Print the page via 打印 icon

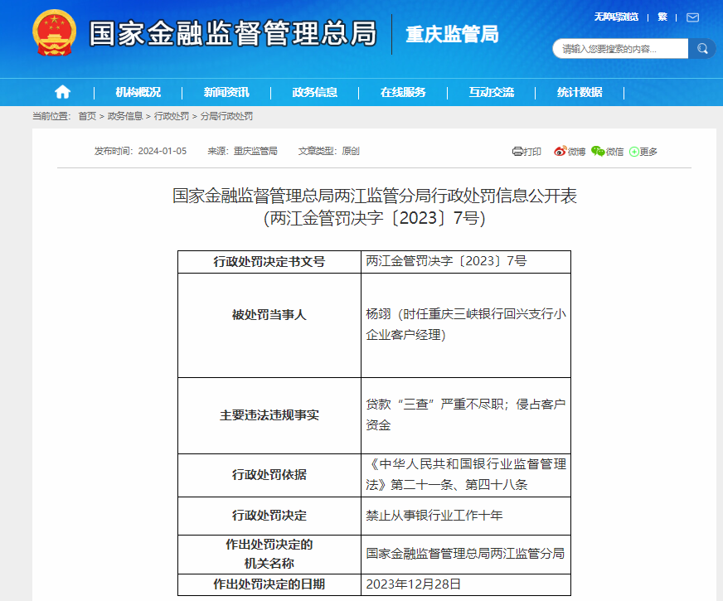[x=526, y=151]
